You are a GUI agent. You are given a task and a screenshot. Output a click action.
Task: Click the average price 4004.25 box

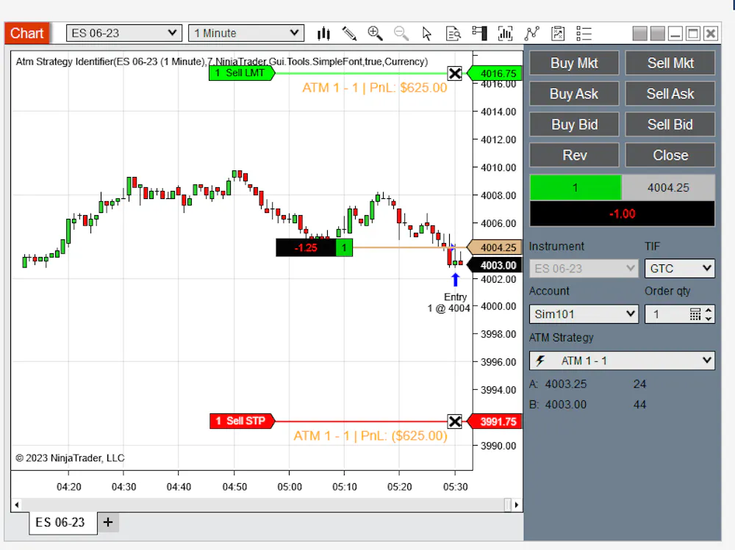tap(668, 188)
